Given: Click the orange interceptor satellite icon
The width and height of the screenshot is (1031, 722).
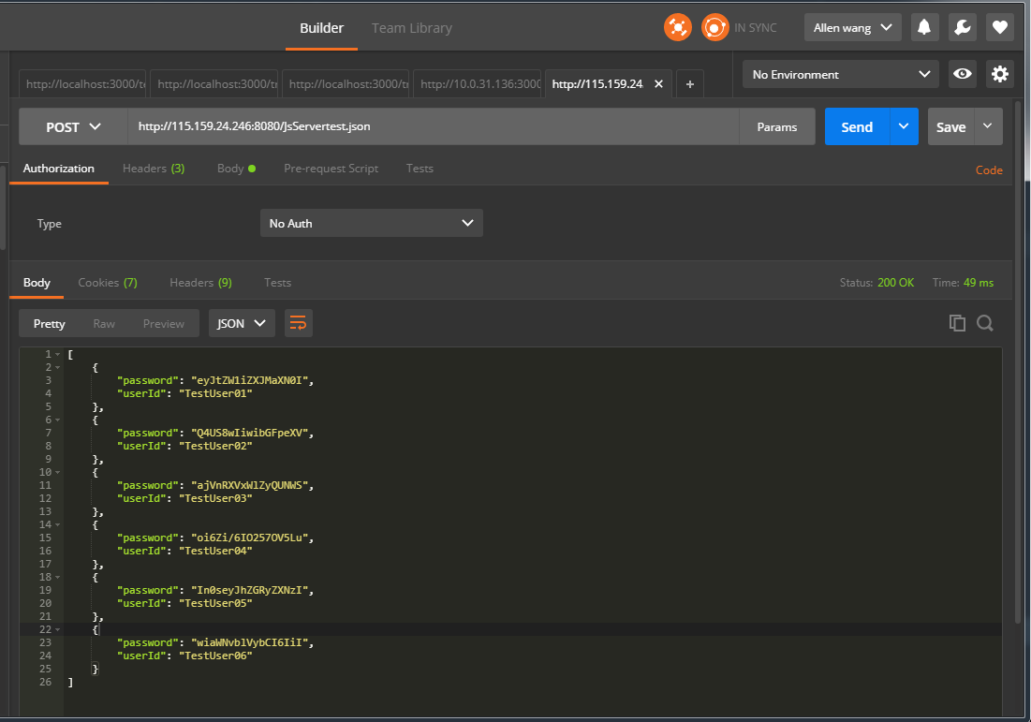Looking at the screenshot, I should (x=678, y=27).
